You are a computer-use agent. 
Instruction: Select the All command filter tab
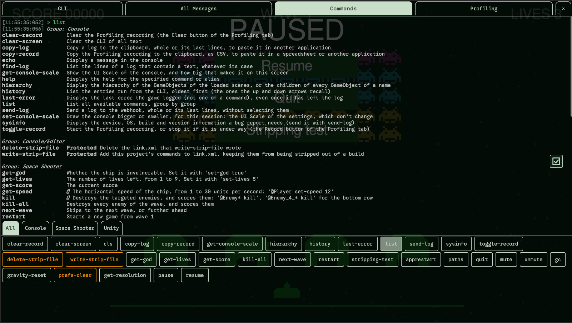(x=11, y=228)
